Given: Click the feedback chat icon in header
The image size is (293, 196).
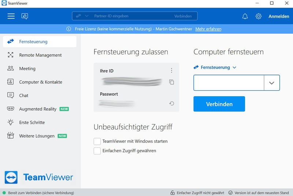Looking at the screenshot, I should pos(25,16).
